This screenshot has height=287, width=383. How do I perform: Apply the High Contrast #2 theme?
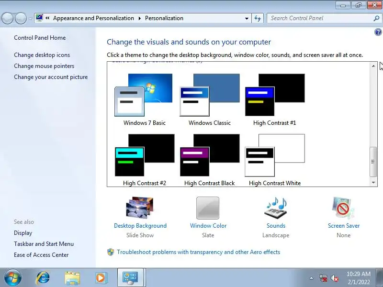point(145,155)
